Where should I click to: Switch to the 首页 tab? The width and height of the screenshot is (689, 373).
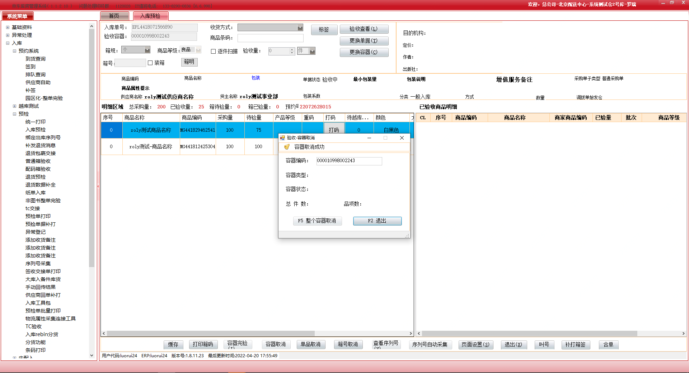(x=114, y=16)
